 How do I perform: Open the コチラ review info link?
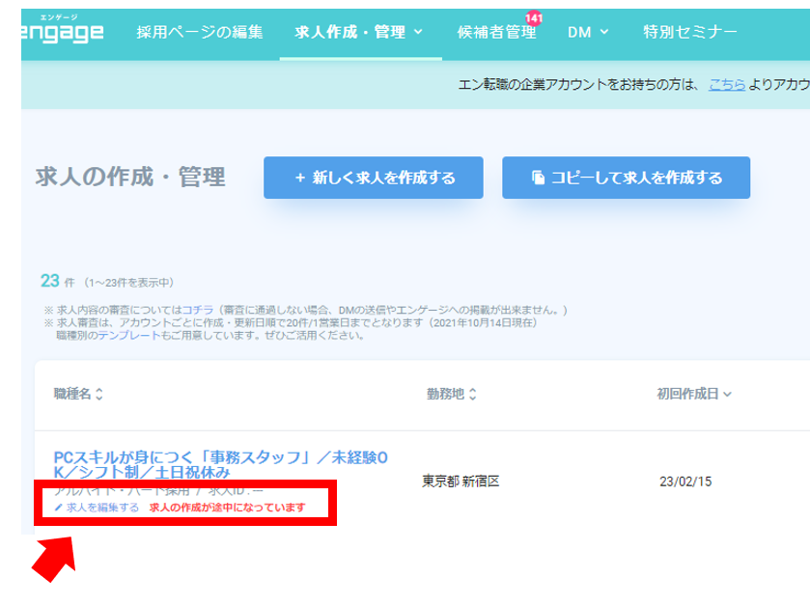pyautogui.click(x=197, y=310)
